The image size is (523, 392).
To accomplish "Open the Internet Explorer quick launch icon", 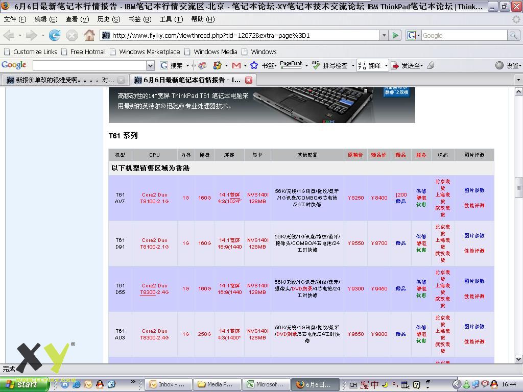I will click(77, 384).
